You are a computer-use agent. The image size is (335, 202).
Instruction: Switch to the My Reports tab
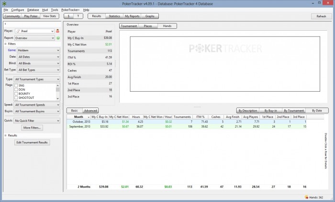132,16
